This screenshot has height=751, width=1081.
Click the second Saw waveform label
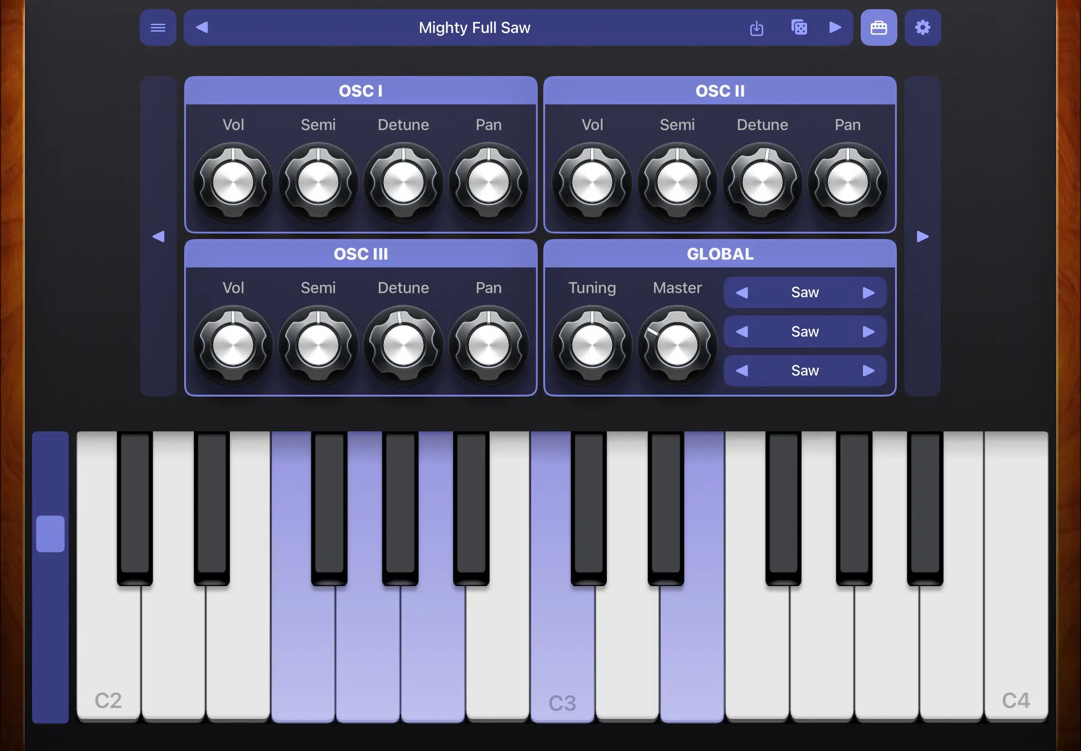pyautogui.click(x=805, y=331)
